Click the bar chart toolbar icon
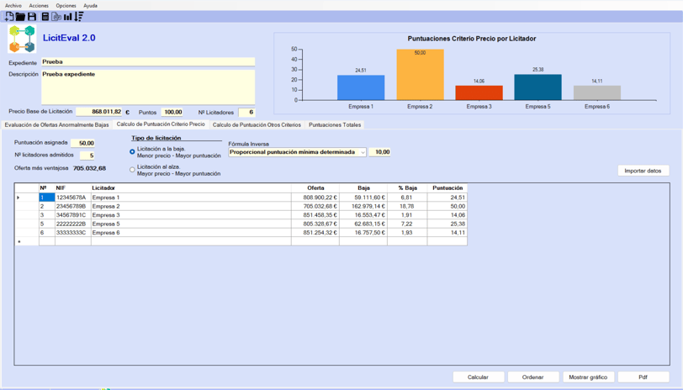The height and width of the screenshot is (390, 683). pos(67,17)
